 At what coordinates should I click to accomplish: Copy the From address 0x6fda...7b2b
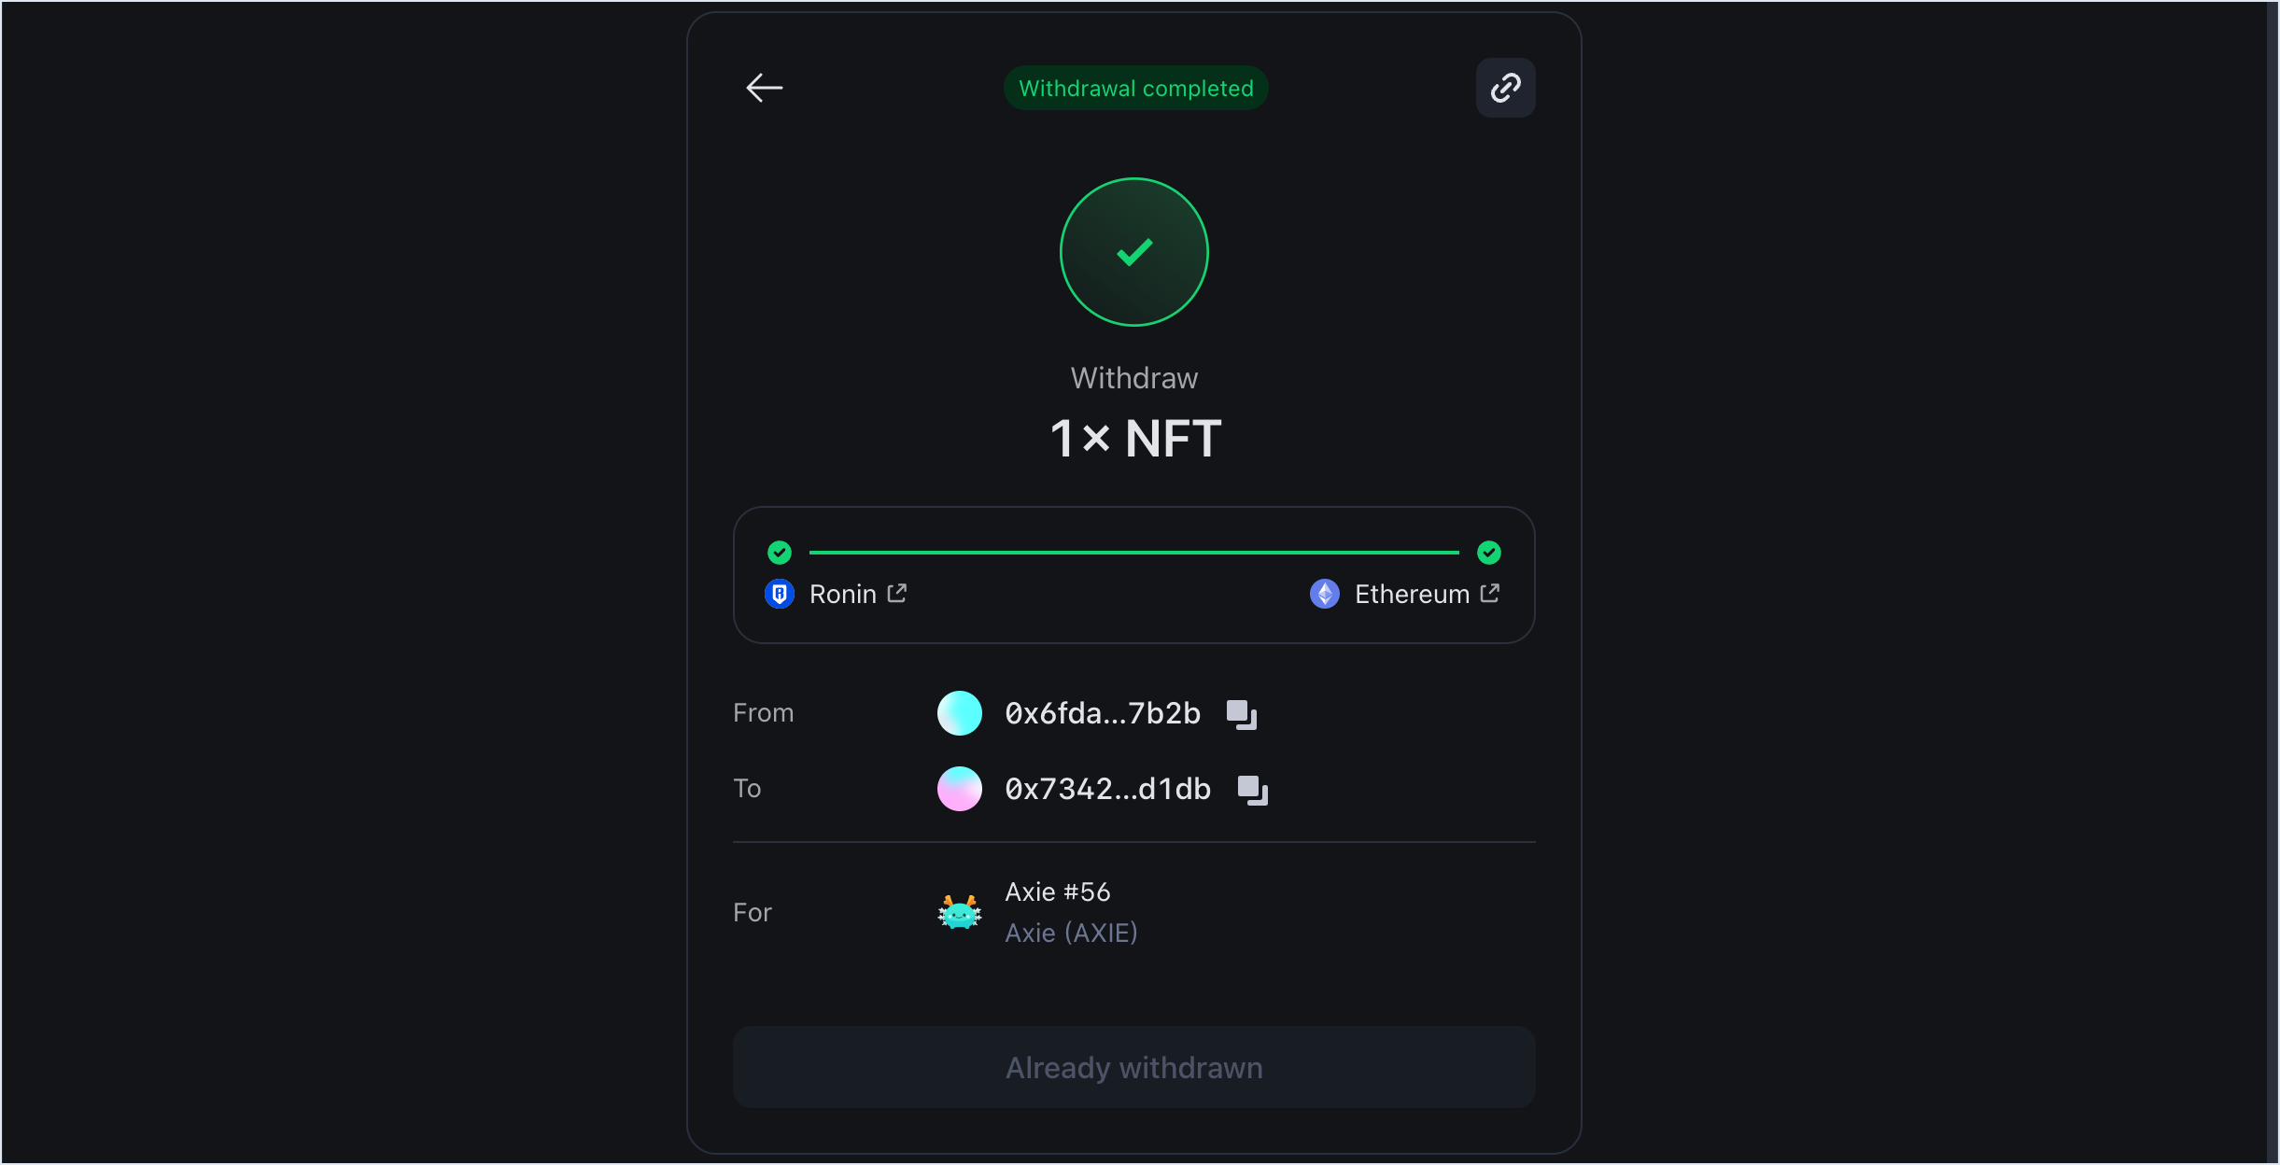point(1241,713)
